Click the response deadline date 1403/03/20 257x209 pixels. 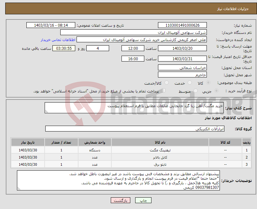click(182, 48)
